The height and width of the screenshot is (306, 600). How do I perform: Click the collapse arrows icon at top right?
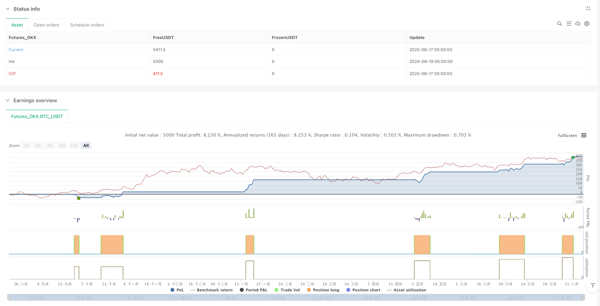[588, 8]
